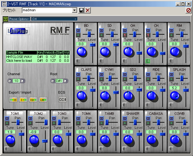The width and height of the screenshot is (193, 156).
Task: Decrease Root note with minus button
Action: point(53,81)
